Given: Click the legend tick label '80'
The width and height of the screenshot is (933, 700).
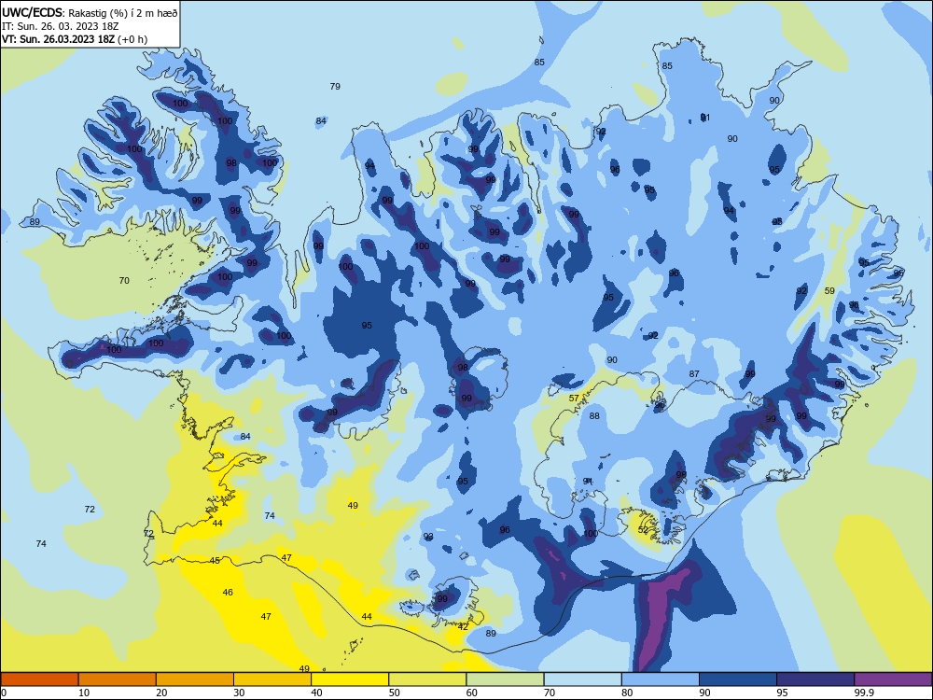Looking at the screenshot, I should tap(627, 693).
